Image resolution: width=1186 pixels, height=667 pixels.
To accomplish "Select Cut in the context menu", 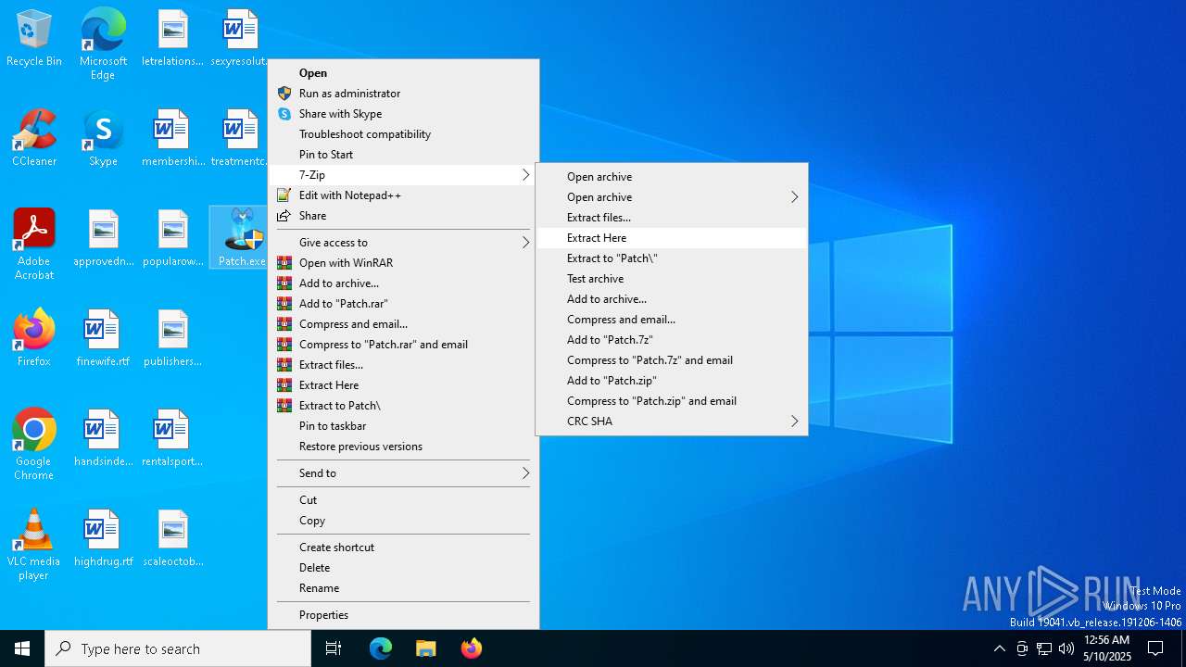I will pyautogui.click(x=403, y=500).
